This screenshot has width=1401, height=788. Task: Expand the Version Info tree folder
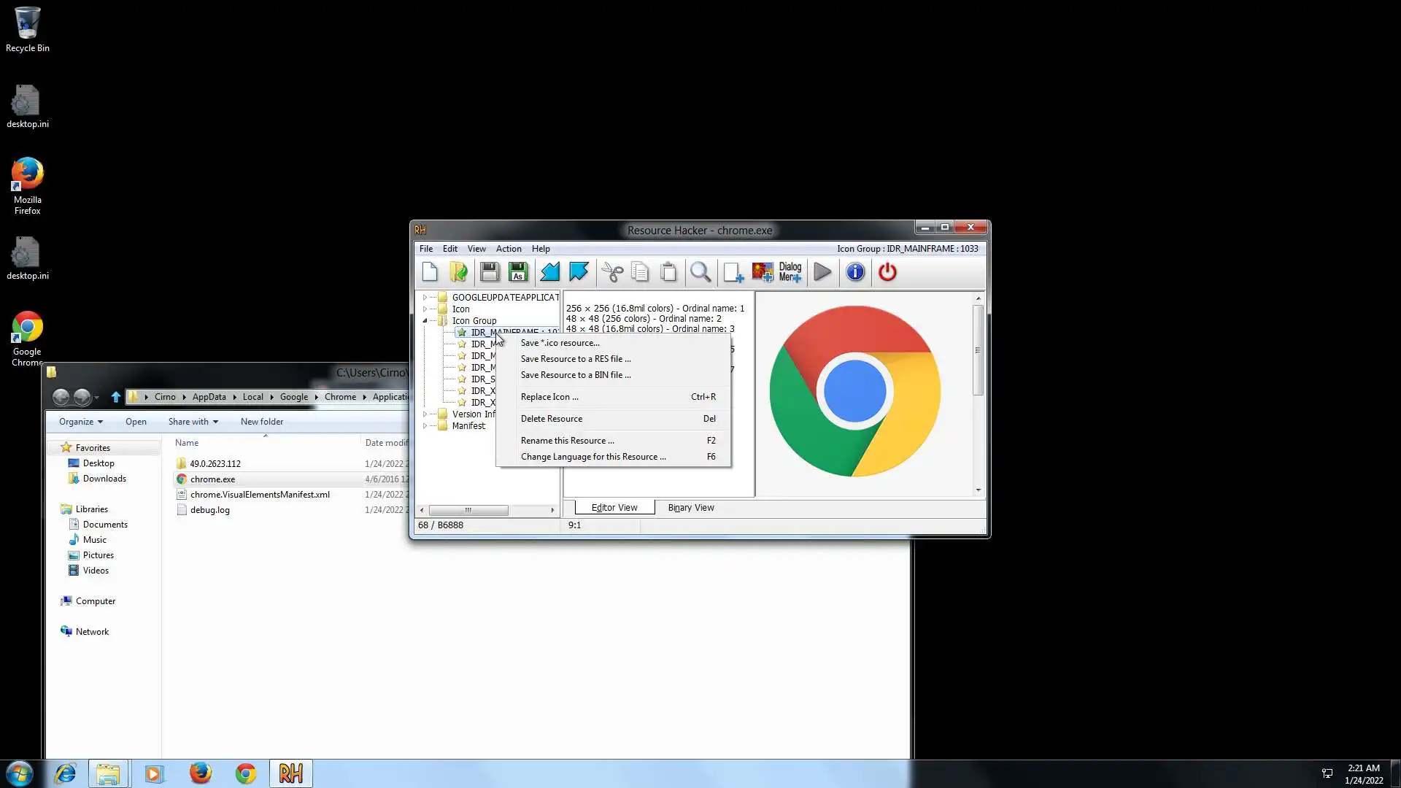[425, 414]
